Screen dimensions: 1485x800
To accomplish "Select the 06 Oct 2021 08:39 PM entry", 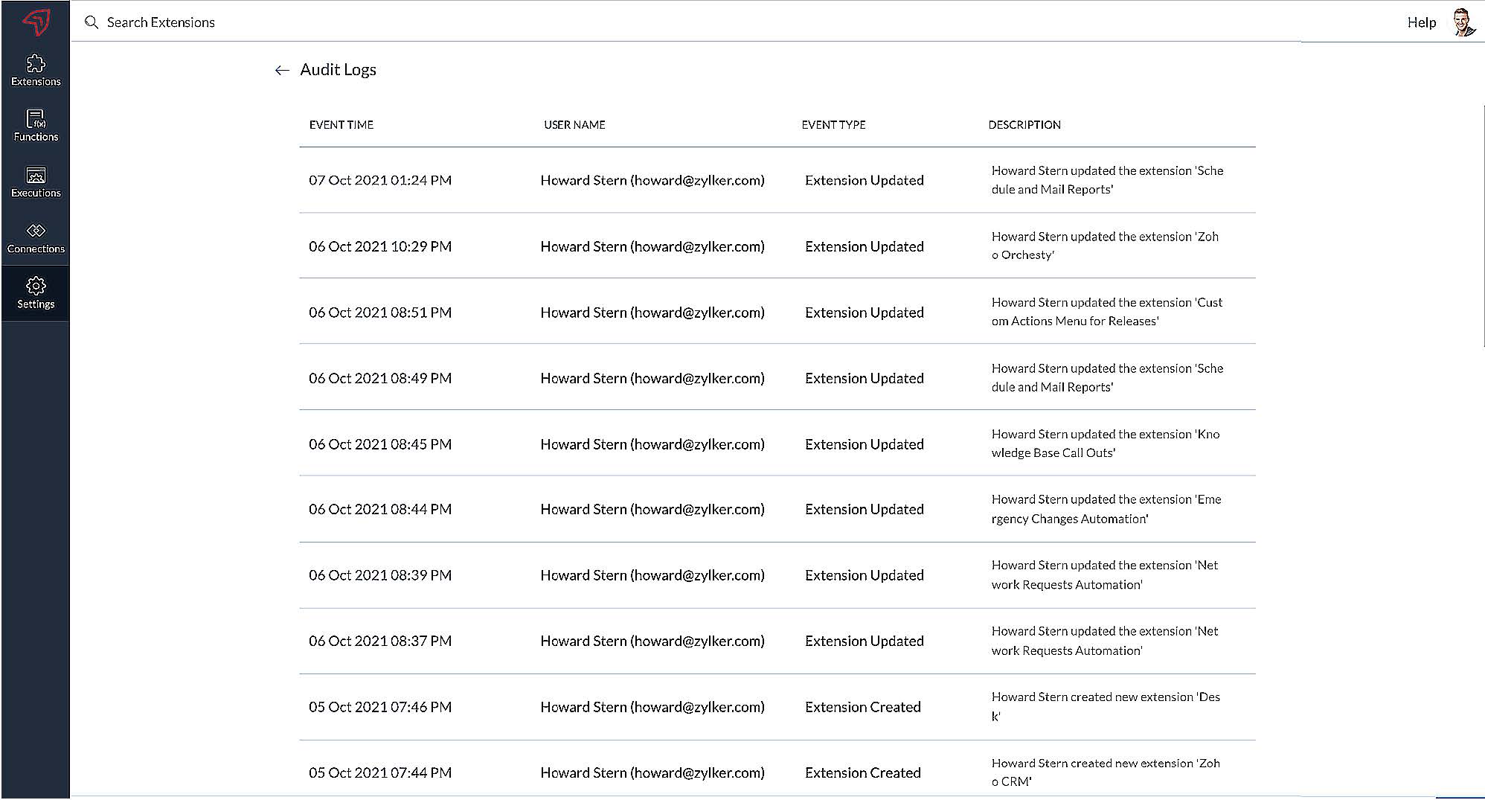I will 777,575.
